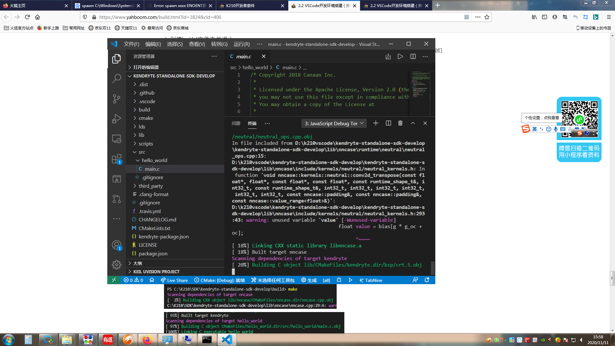
Task: Open Source Control view icon
Action: tap(117, 99)
